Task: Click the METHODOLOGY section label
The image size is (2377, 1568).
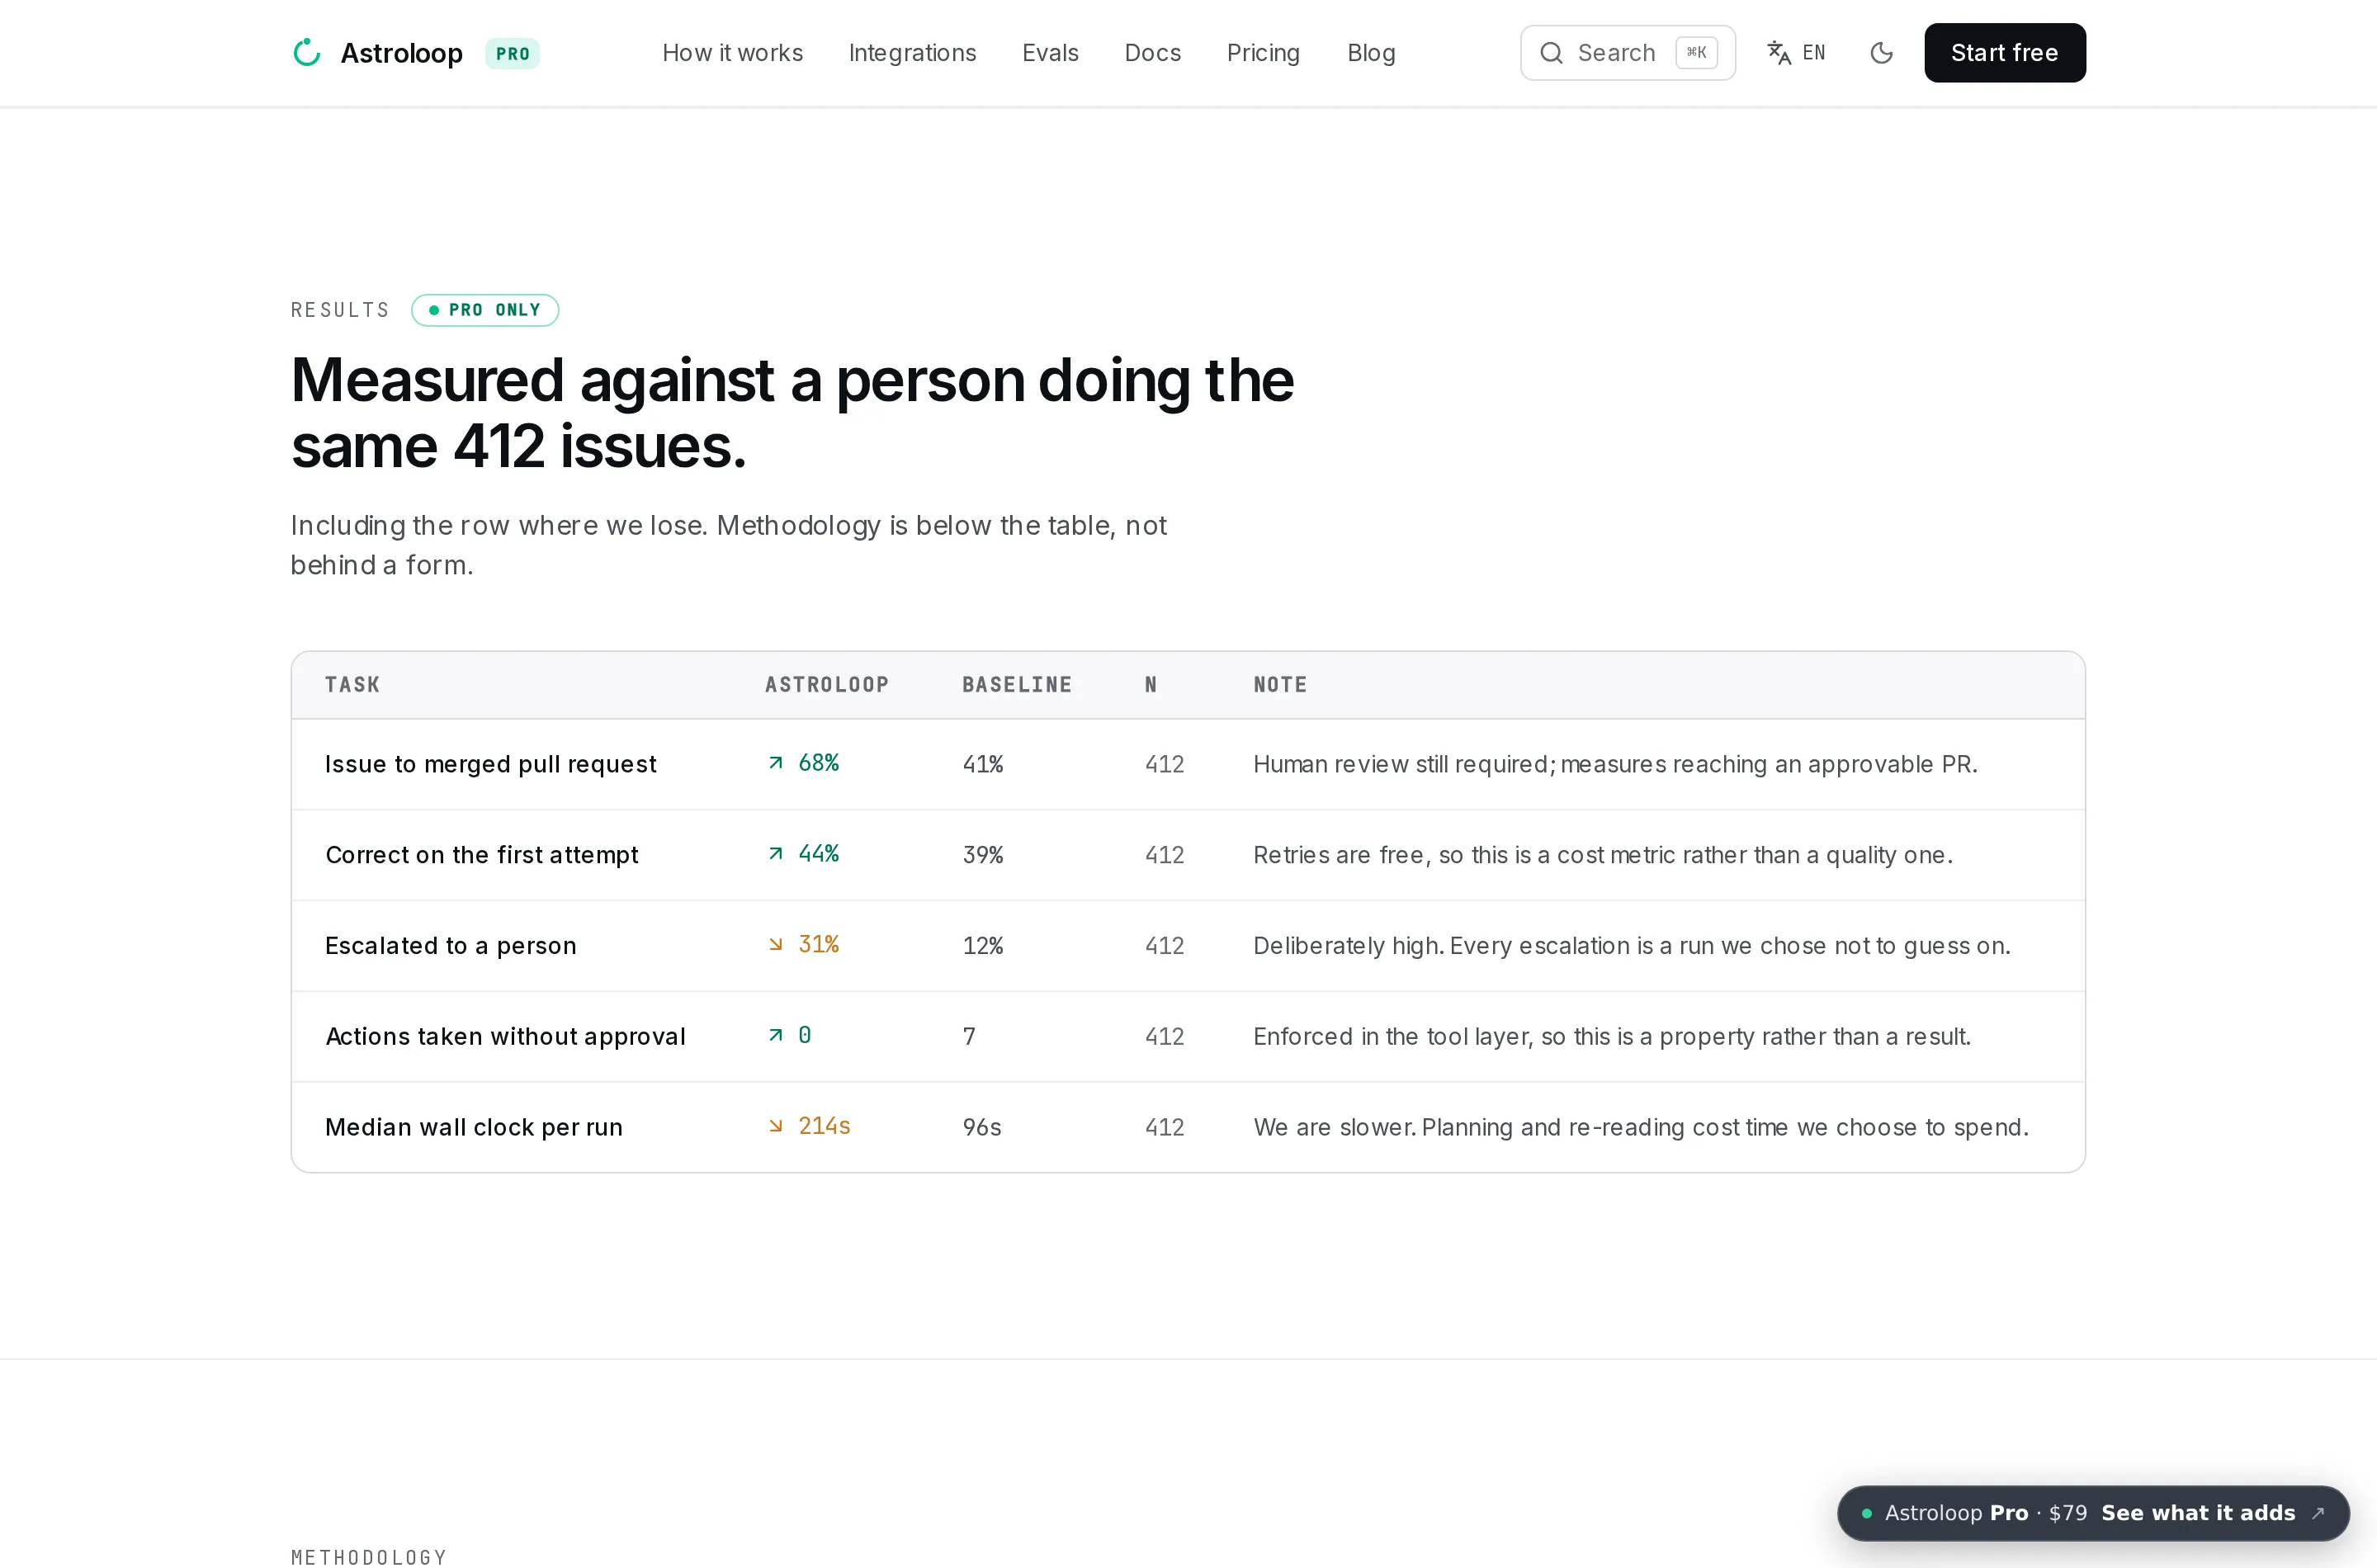Action: coord(369,1557)
